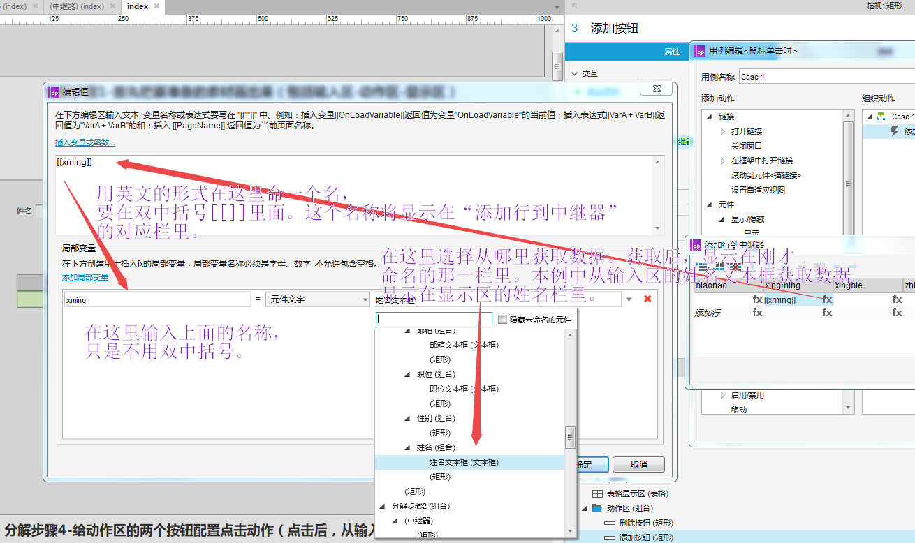Select 设置自适应视图 action
The height and width of the screenshot is (543, 915).
pos(758,190)
